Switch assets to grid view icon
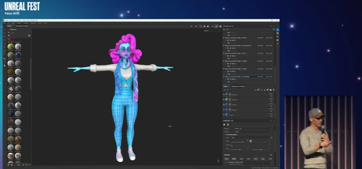The height and width of the screenshot is (169, 362). [29, 36]
